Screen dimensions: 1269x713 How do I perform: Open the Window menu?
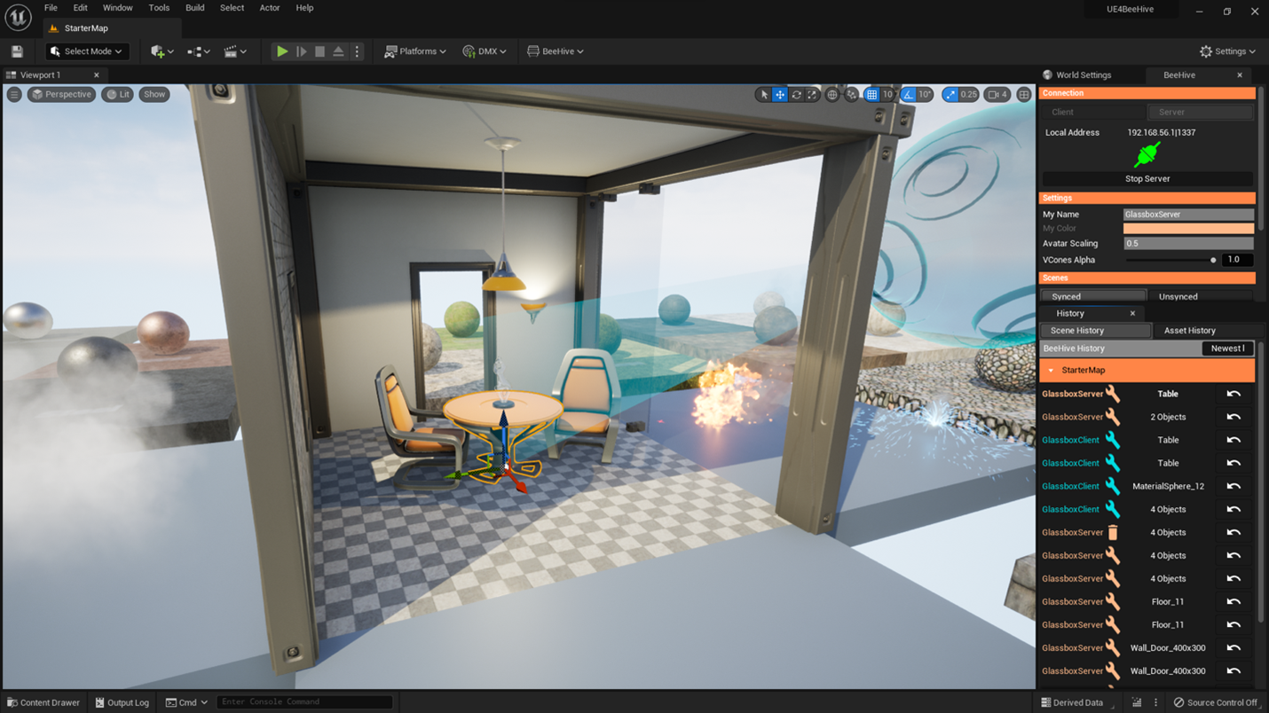click(x=117, y=8)
